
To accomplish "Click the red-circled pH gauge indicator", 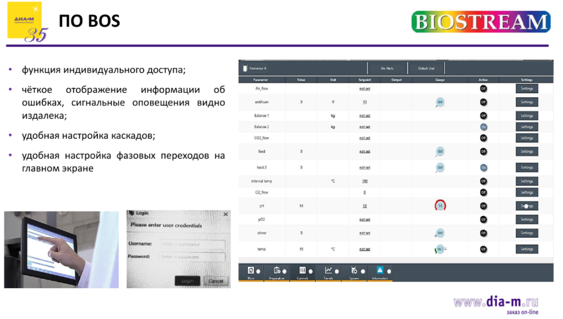I will click(x=440, y=205).
